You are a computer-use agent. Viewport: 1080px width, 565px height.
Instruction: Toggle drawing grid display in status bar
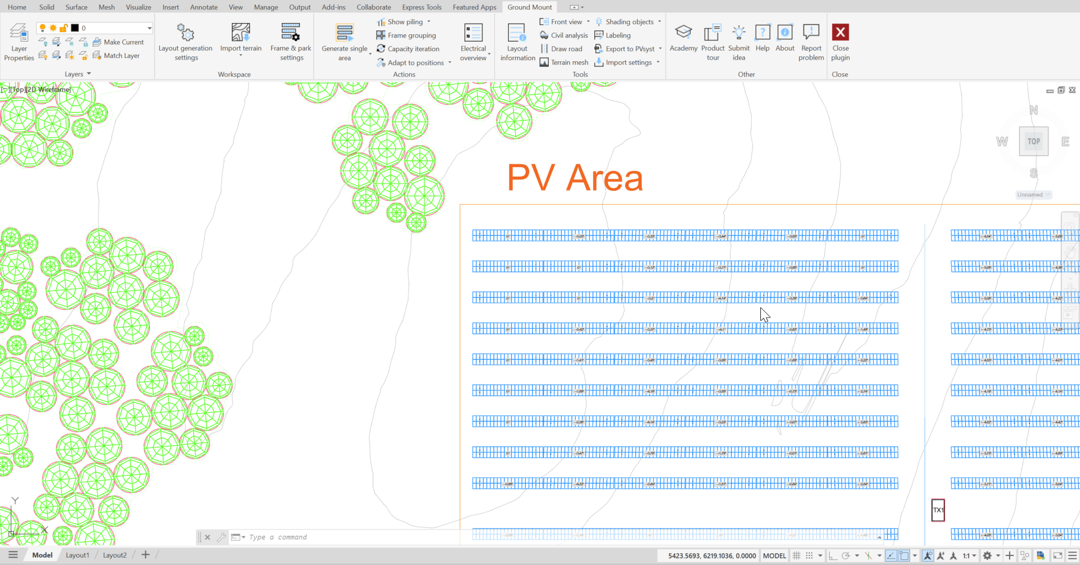pos(796,556)
